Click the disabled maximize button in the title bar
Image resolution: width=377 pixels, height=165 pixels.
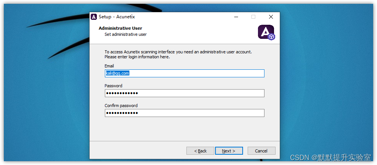click(x=253, y=17)
